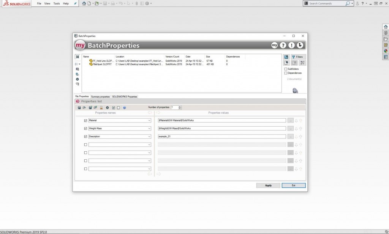Click the uncheck all icon in Properties toolbar
The width and height of the screenshot is (389, 234).
coord(119,108)
